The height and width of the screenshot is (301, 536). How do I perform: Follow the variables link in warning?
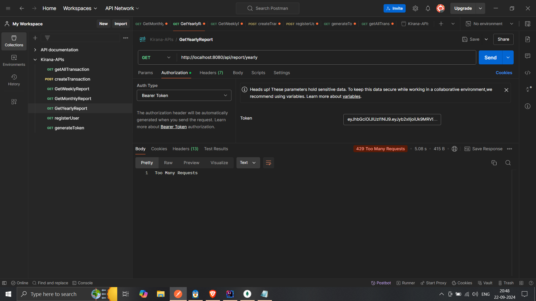(x=351, y=96)
